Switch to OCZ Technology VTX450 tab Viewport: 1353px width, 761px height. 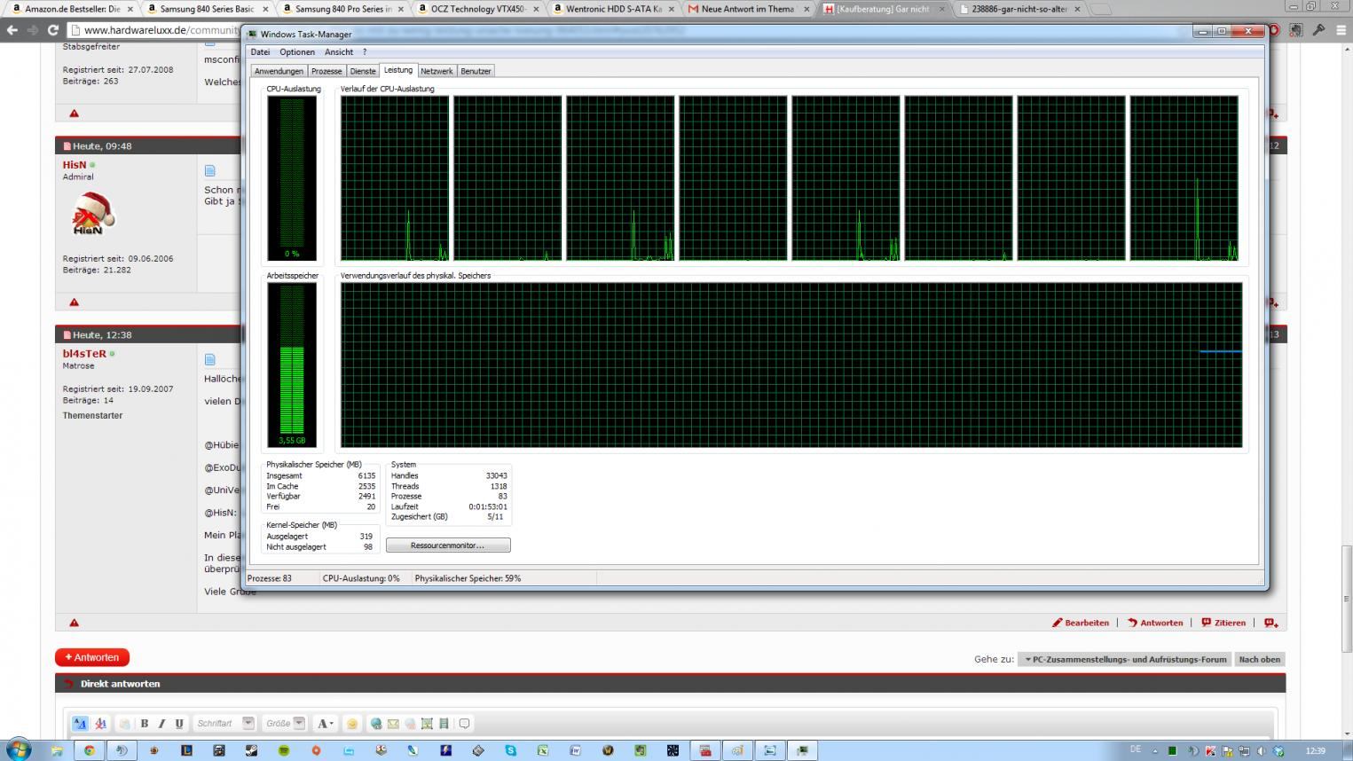point(477,9)
